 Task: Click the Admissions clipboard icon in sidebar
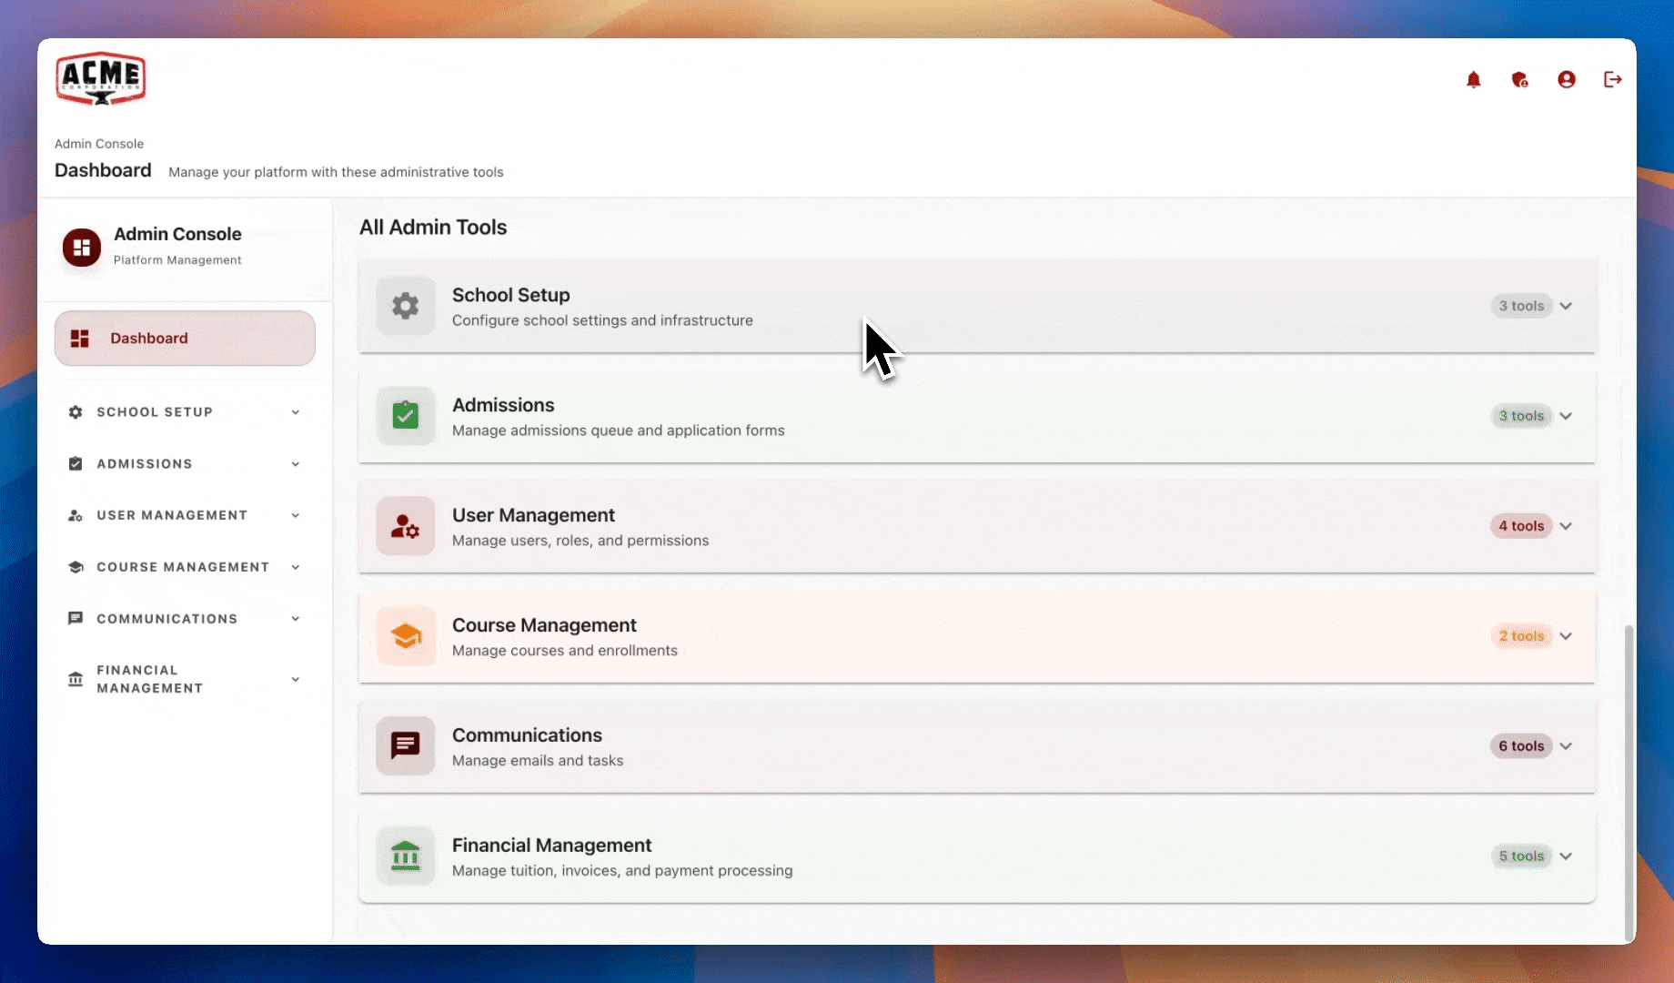pos(76,464)
